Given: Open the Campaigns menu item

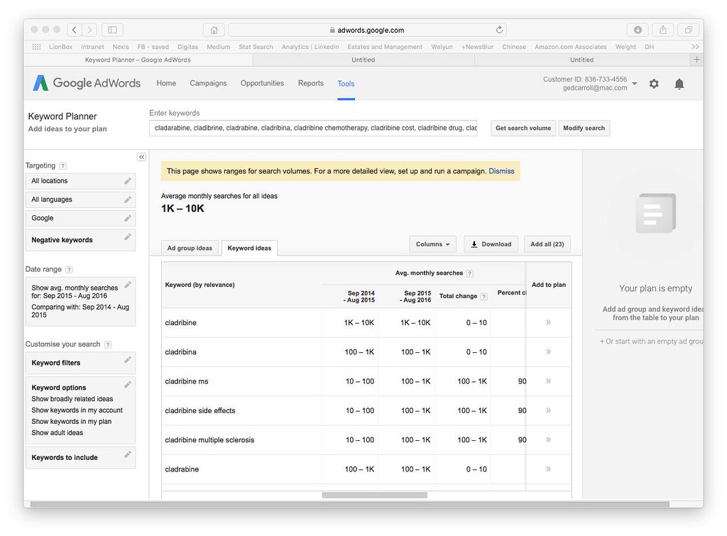Looking at the screenshot, I should pyautogui.click(x=208, y=83).
